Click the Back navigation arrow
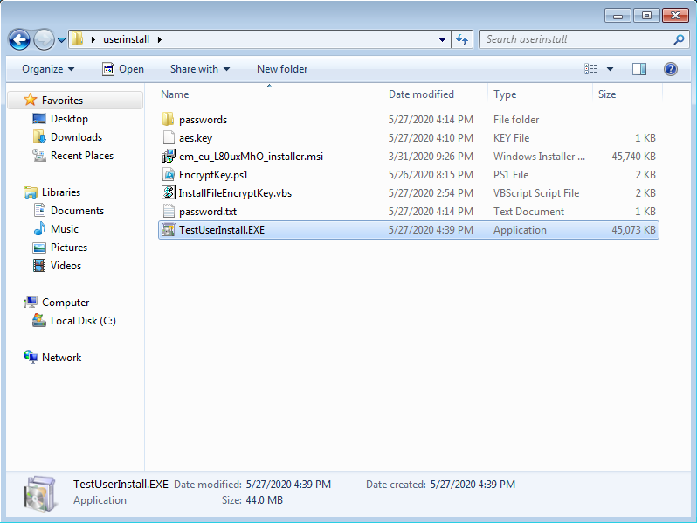 19,40
